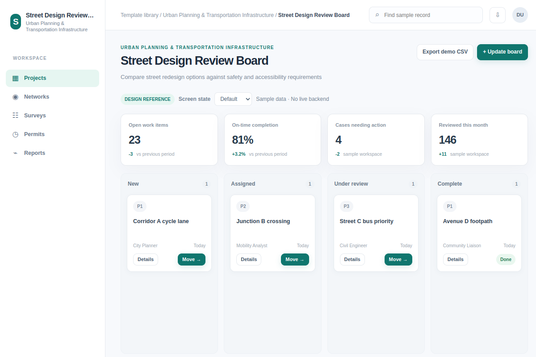Open the Screen state dropdown

pos(233,99)
